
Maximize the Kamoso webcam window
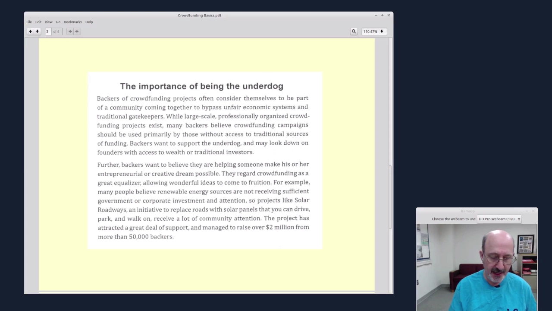tap(527, 211)
